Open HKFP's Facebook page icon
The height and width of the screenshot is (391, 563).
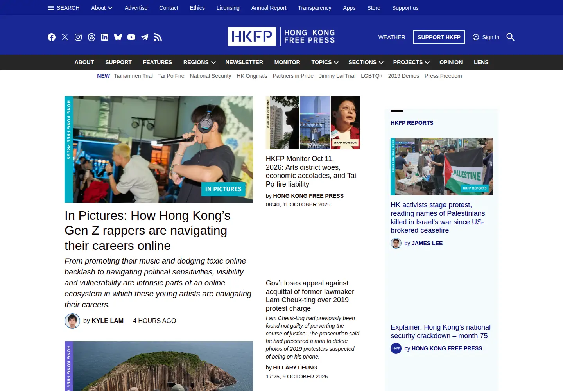click(52, 37)
